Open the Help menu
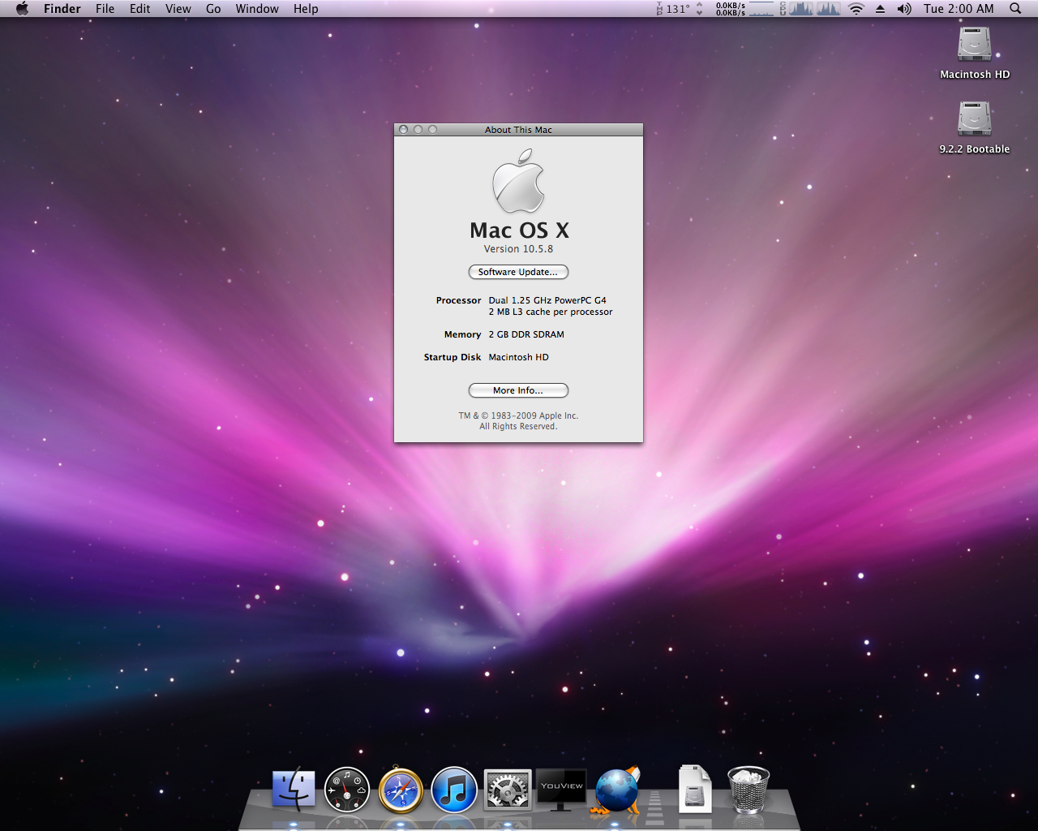 click(x=306, y=9)
